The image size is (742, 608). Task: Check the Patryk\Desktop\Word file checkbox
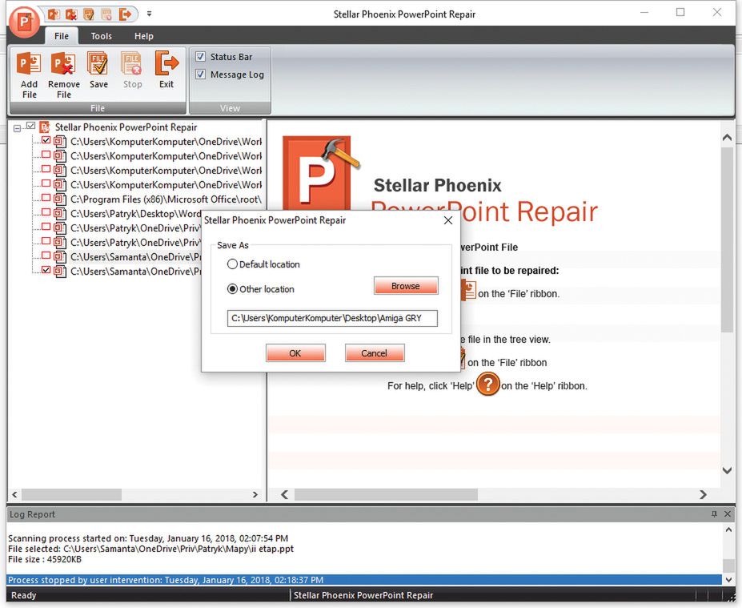[46, 212]
